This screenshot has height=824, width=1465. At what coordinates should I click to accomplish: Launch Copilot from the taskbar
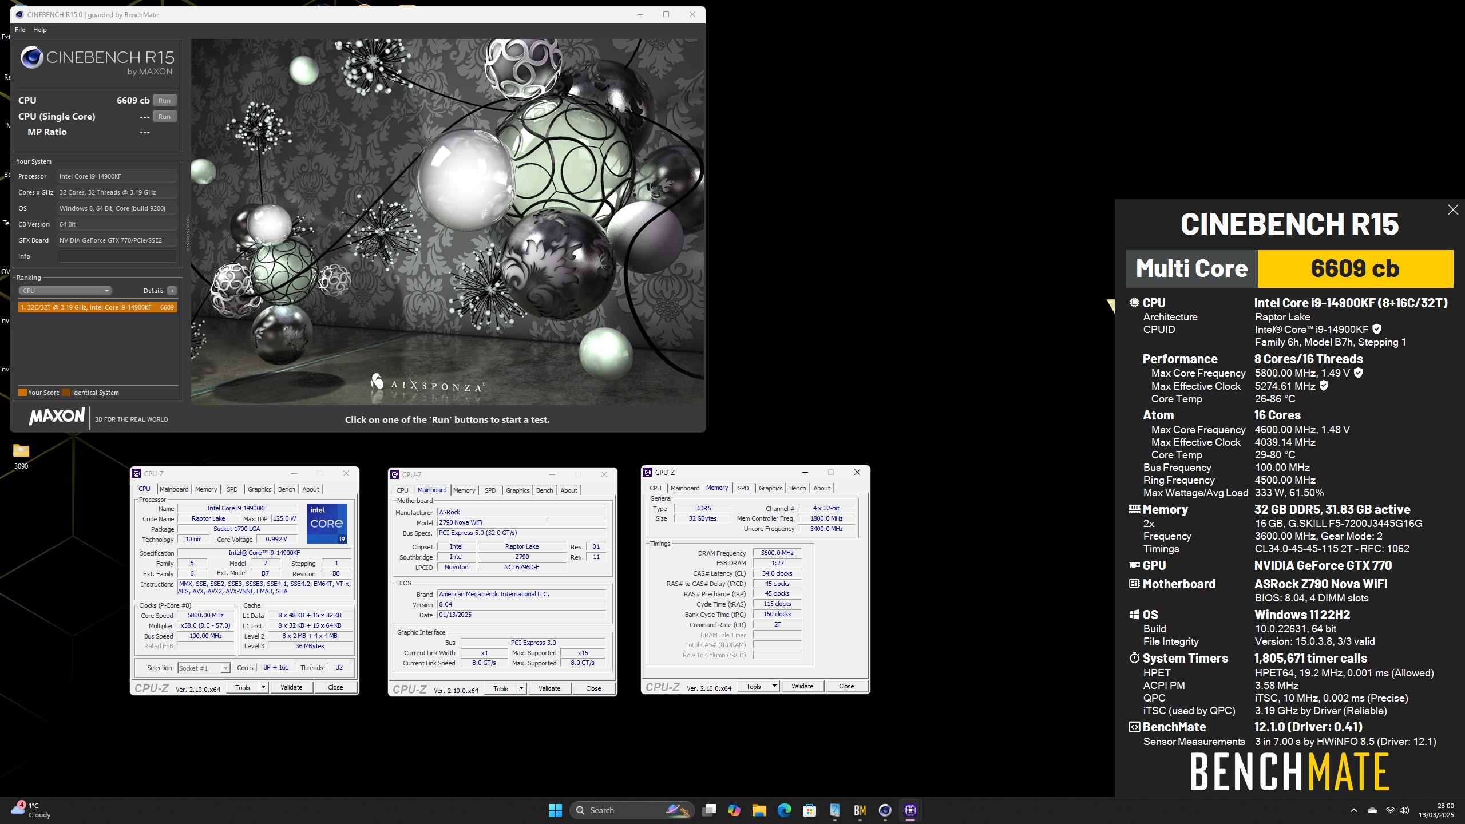click(734, 810)
